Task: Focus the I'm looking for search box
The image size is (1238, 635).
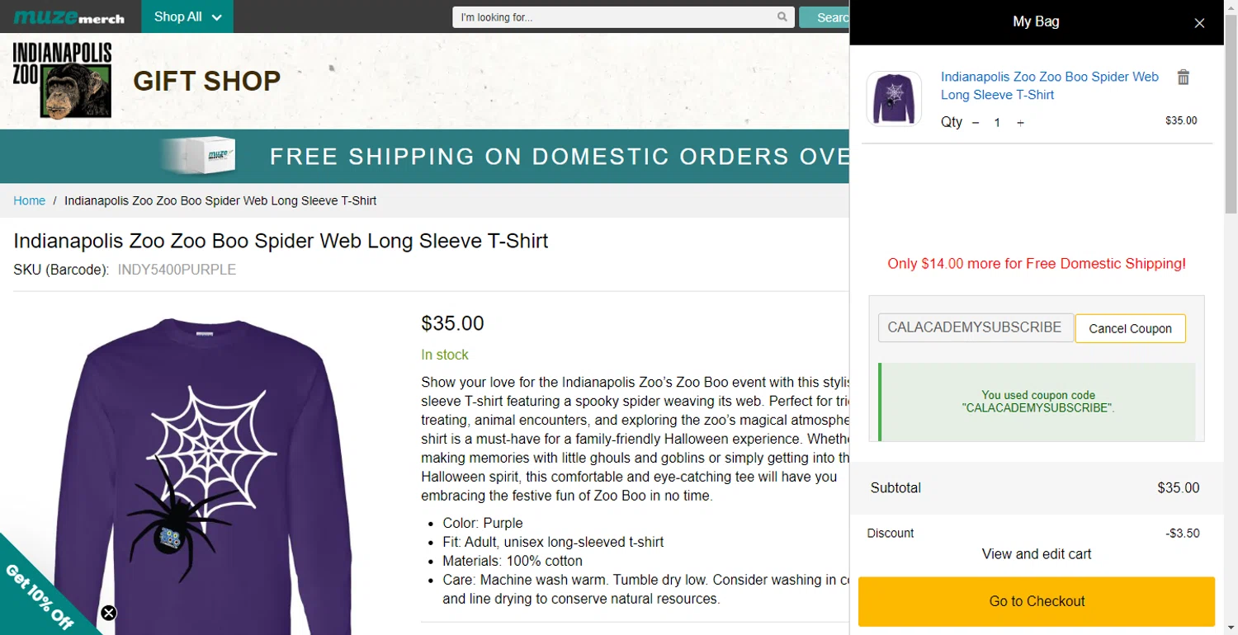Action: point(617,17)
